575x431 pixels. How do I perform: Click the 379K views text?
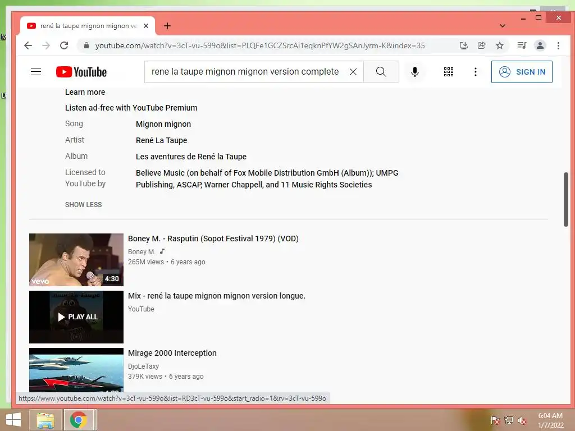click(145, 377)
